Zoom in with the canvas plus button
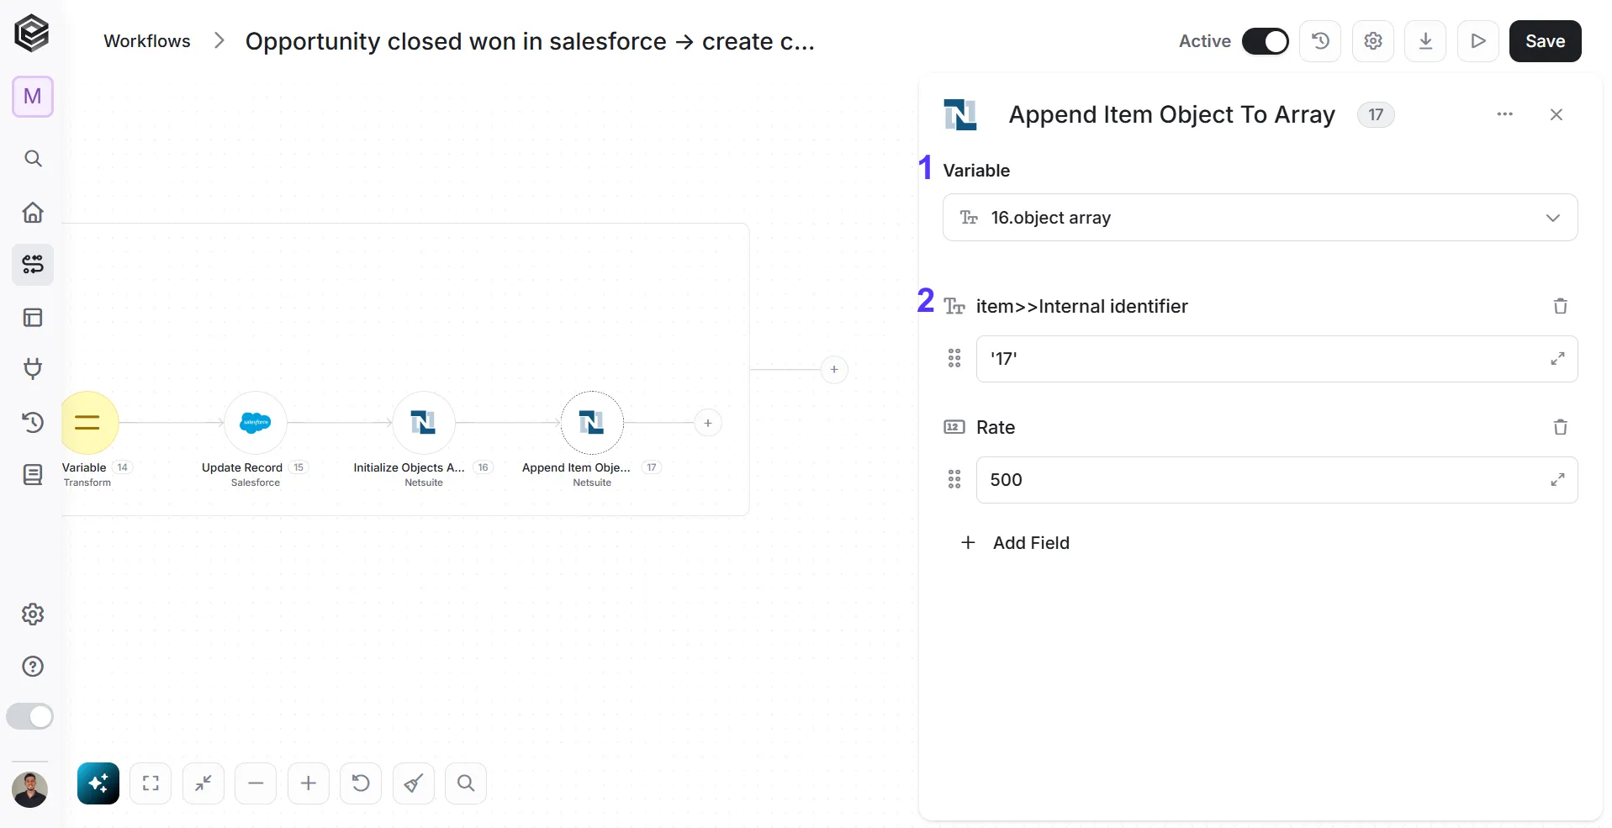The image size is (1612, 828). [x=309, y=783]
